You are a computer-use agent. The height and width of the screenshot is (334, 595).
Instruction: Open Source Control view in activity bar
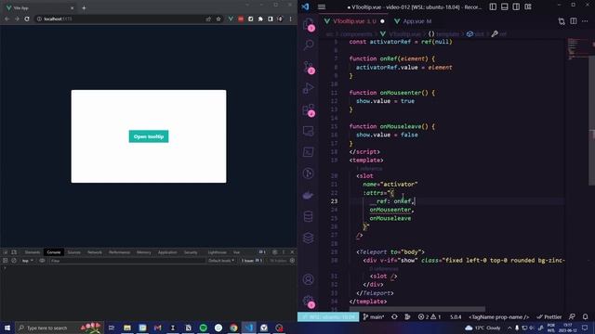tap(309, 67)
